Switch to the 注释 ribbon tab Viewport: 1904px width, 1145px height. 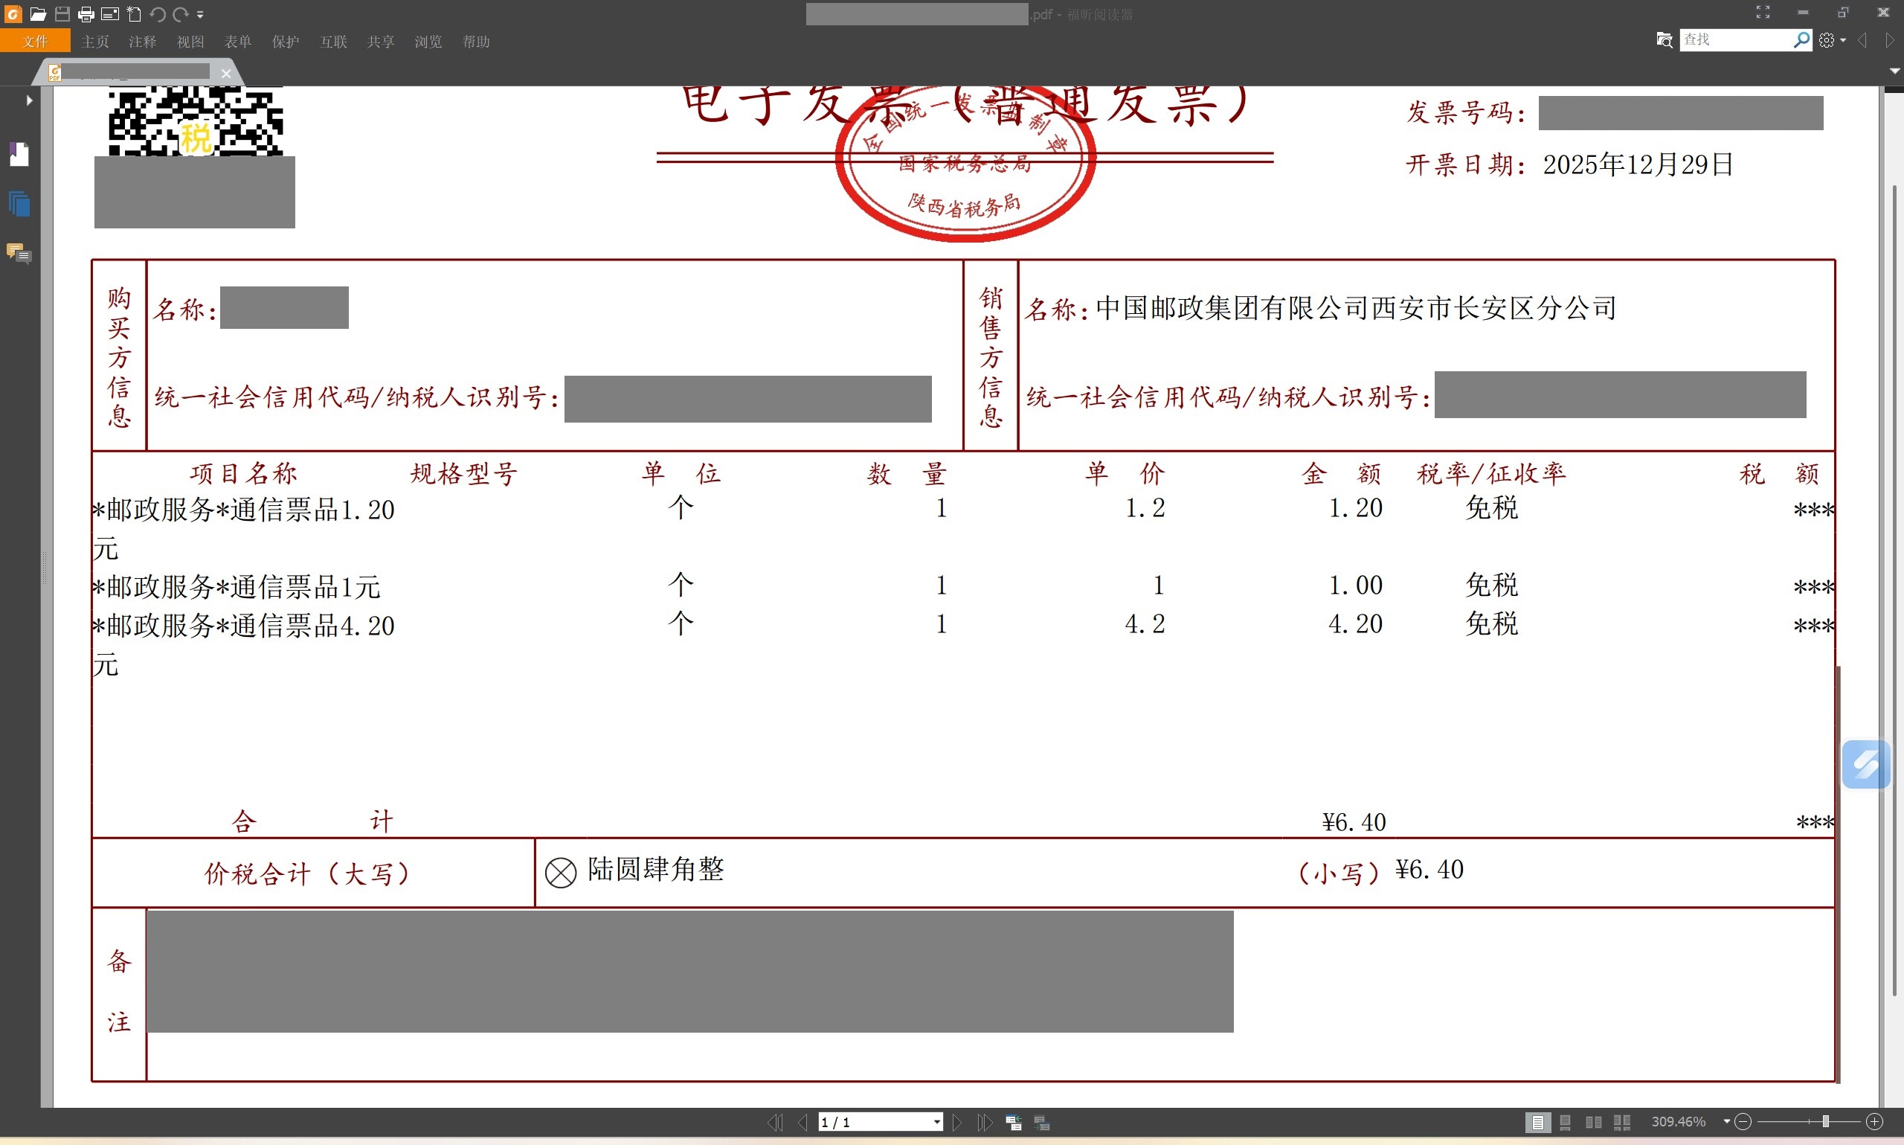[x=143, y=41]
